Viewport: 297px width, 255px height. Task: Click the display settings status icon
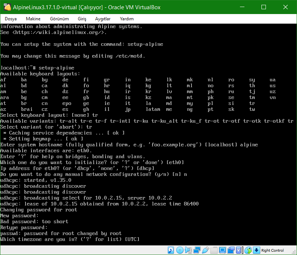(222, 250)
